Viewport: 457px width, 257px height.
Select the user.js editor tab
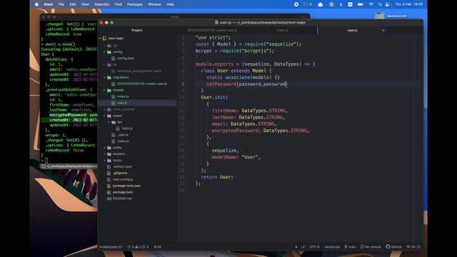tap(352, 30)
